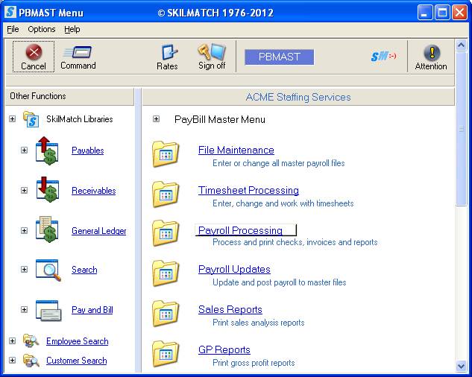Click the Sign off key icon

coord(212,51)
